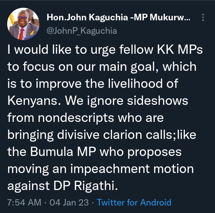Open John Kaguchia's profile picture
Screen dimensions: 215x213
[x=23, y=24]
